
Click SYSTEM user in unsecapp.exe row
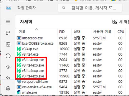(x=99, y=38)
